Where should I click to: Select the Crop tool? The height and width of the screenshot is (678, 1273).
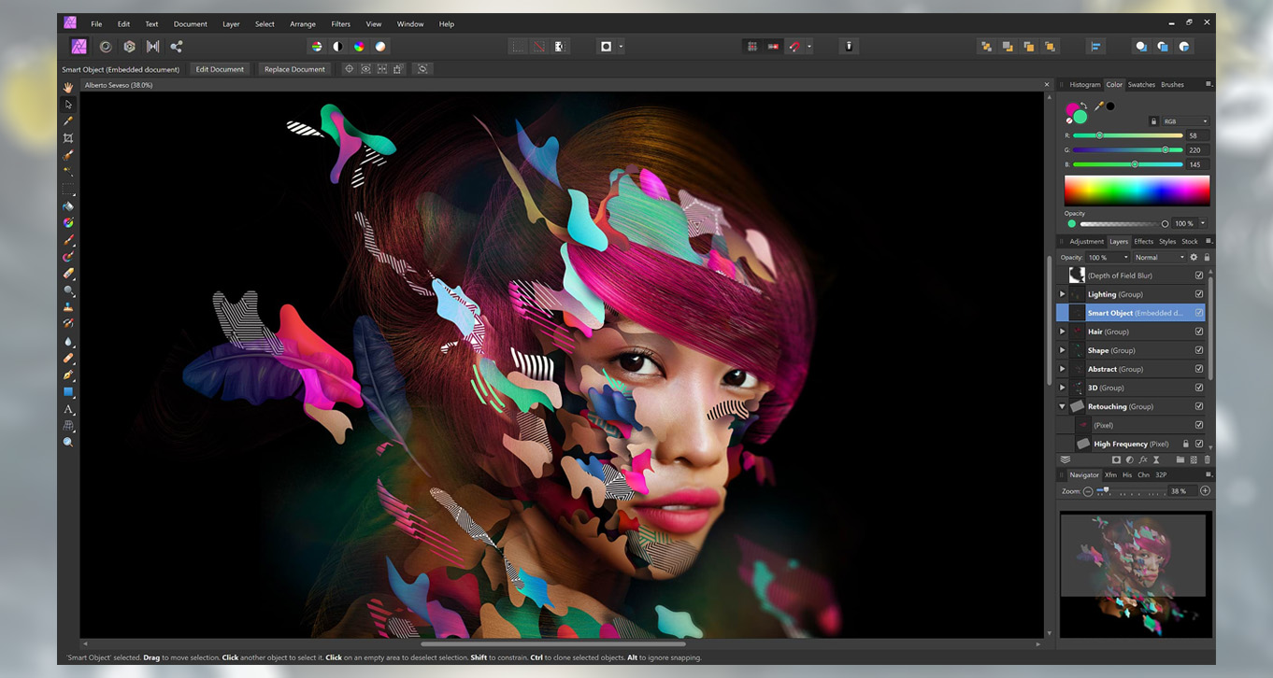pyautogui.click(x=68, y=138)
